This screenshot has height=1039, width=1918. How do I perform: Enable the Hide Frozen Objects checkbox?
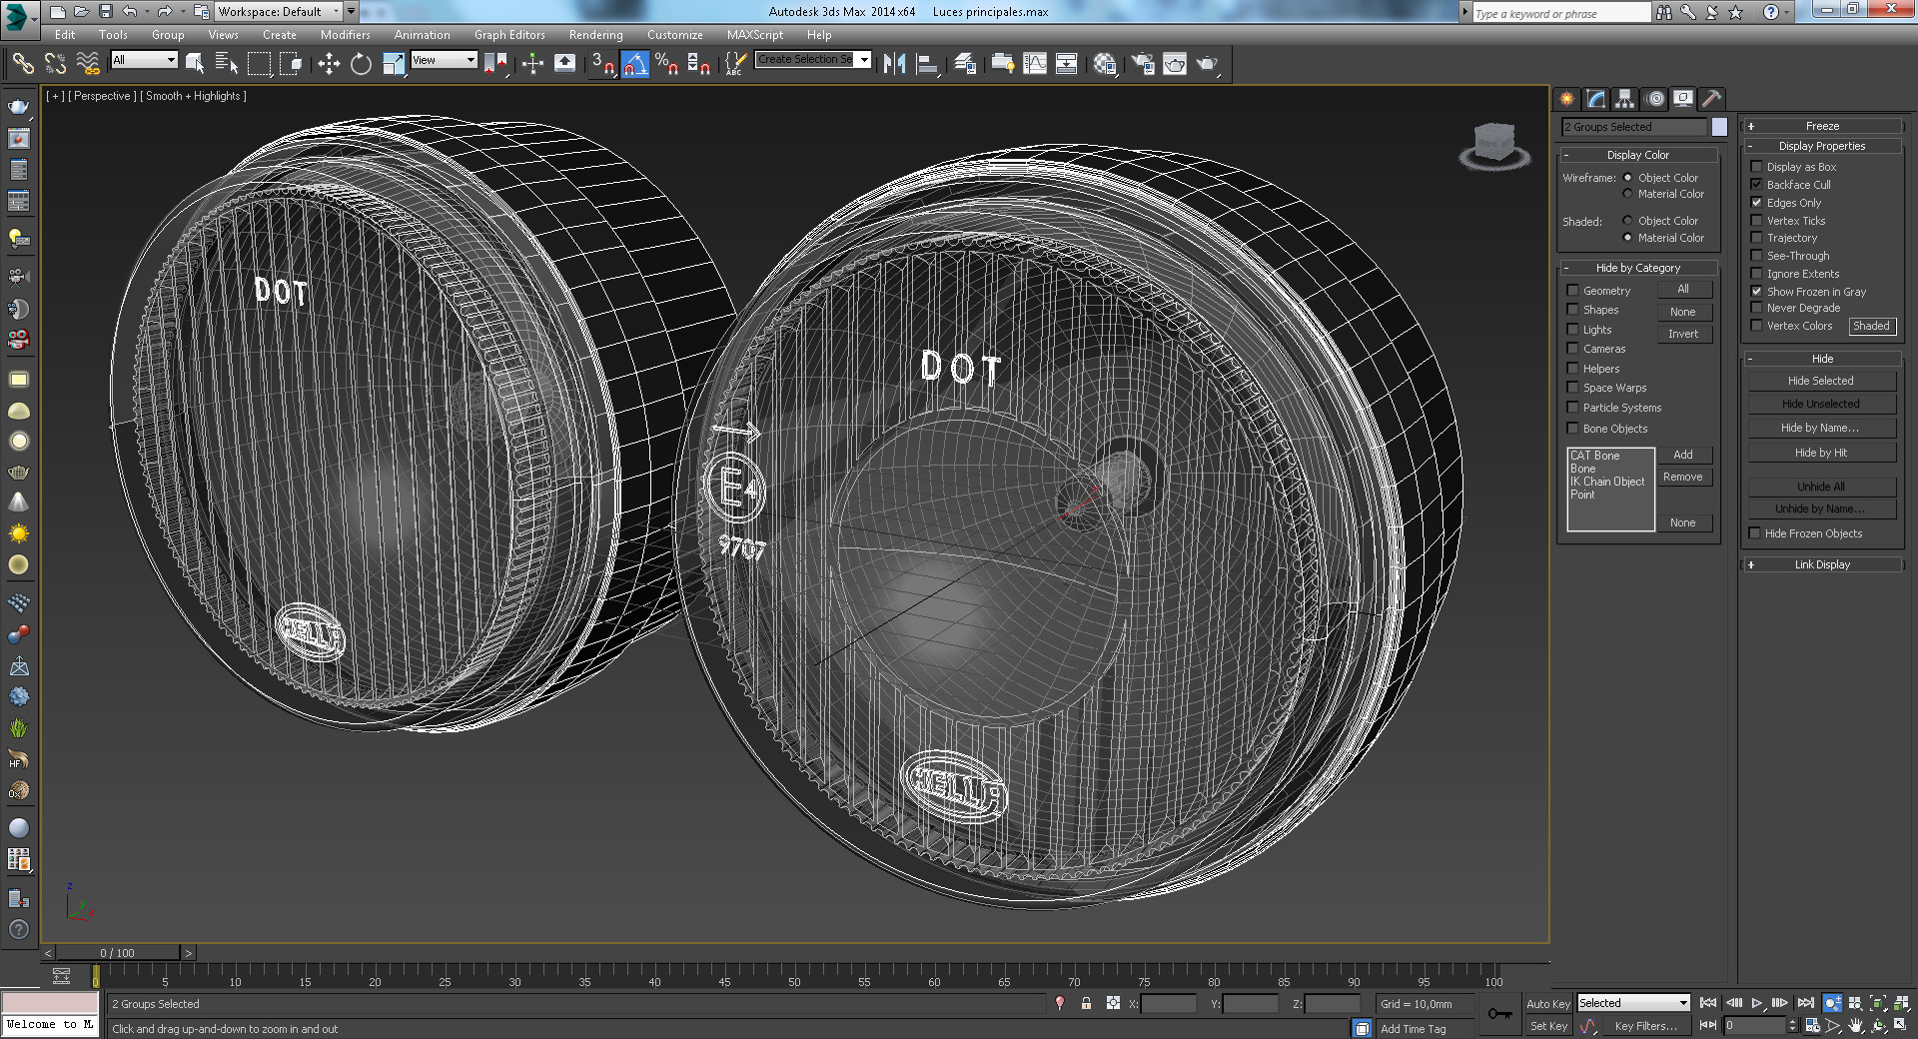pyautogui.click(x=1754, y=533)
